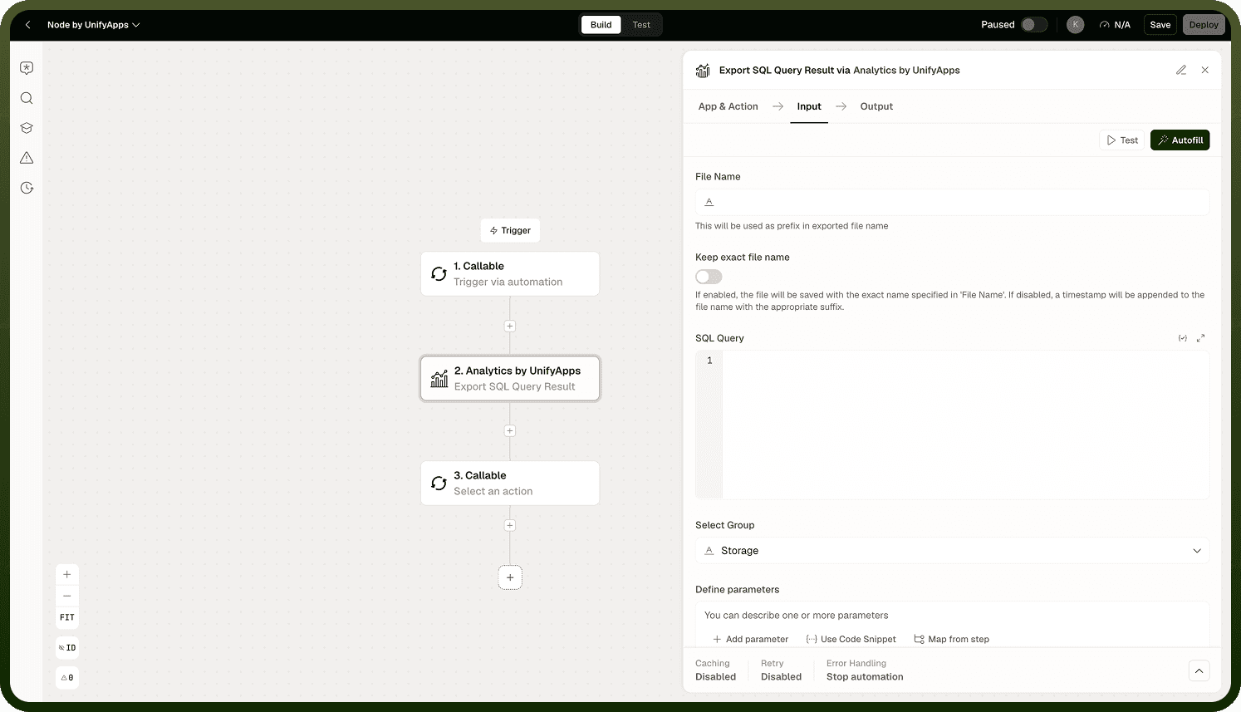Select the 3. Callable node

click(510, 483)
